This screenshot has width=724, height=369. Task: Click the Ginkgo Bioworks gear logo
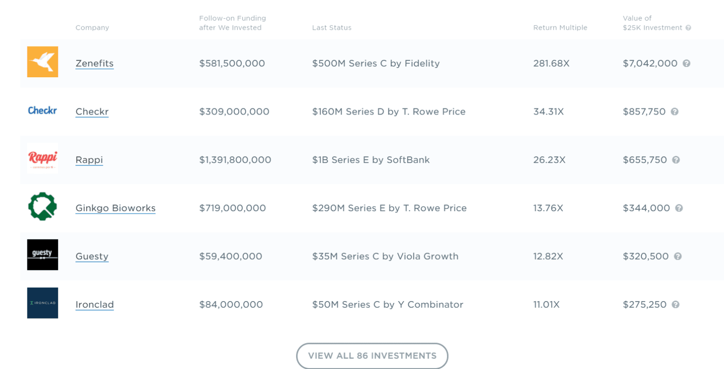42,206
